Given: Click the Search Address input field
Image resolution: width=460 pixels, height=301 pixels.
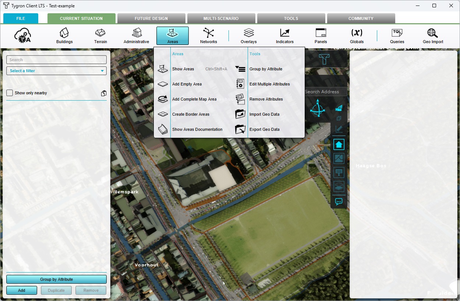Looking at the screenshot, I should (325, 92).
